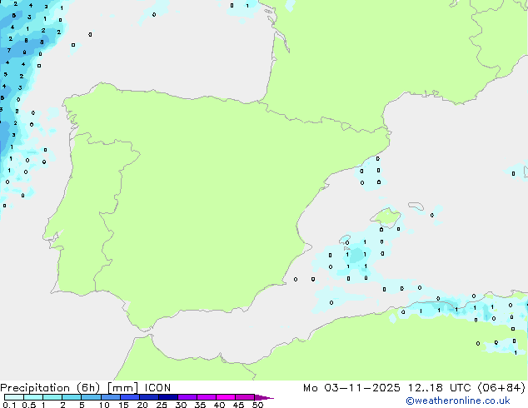
Task: Click the 0.5–1 mm legend color swatch
Action: (33, 397)
